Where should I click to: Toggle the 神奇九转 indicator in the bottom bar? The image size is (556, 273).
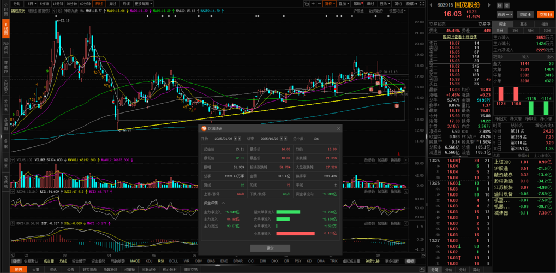coord(372,261)
